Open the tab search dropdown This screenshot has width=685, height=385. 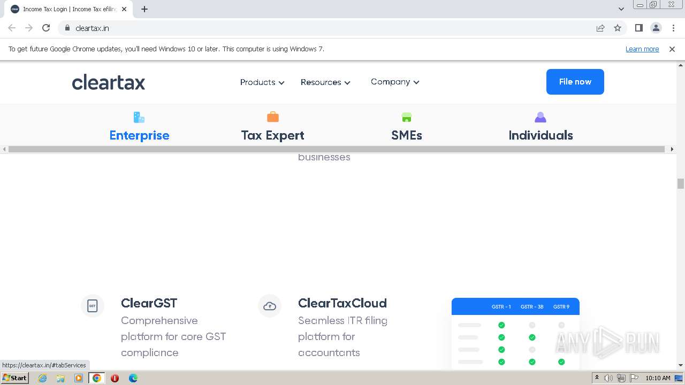[x=621, y=9]
